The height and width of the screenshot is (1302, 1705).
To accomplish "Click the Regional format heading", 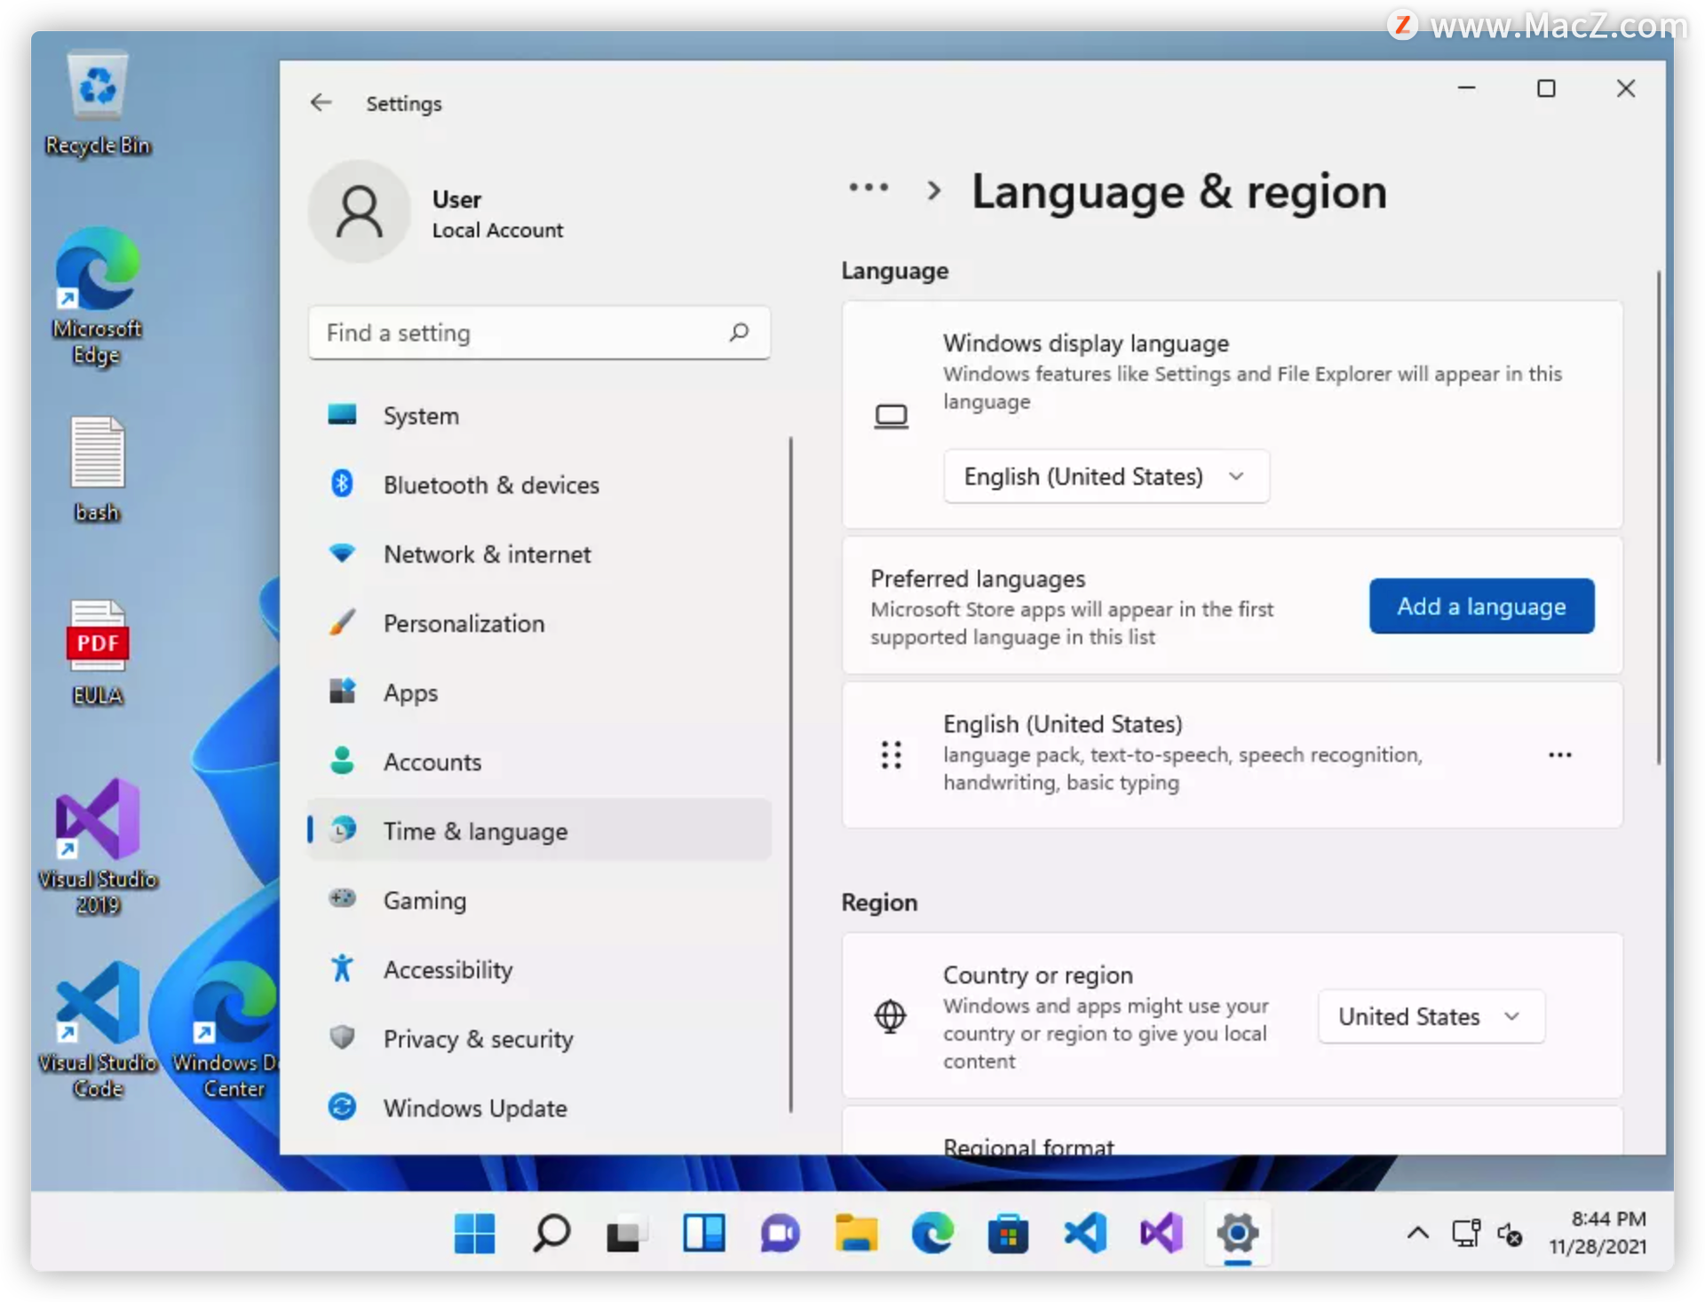I will 1028,1146.
